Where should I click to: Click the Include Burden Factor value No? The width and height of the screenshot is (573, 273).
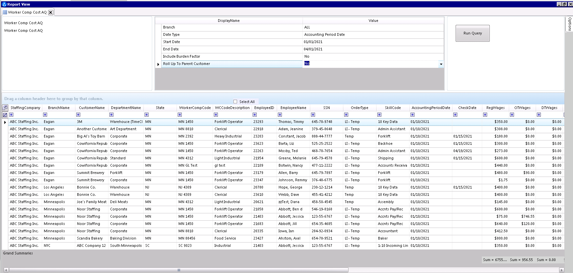pos(373,57)
